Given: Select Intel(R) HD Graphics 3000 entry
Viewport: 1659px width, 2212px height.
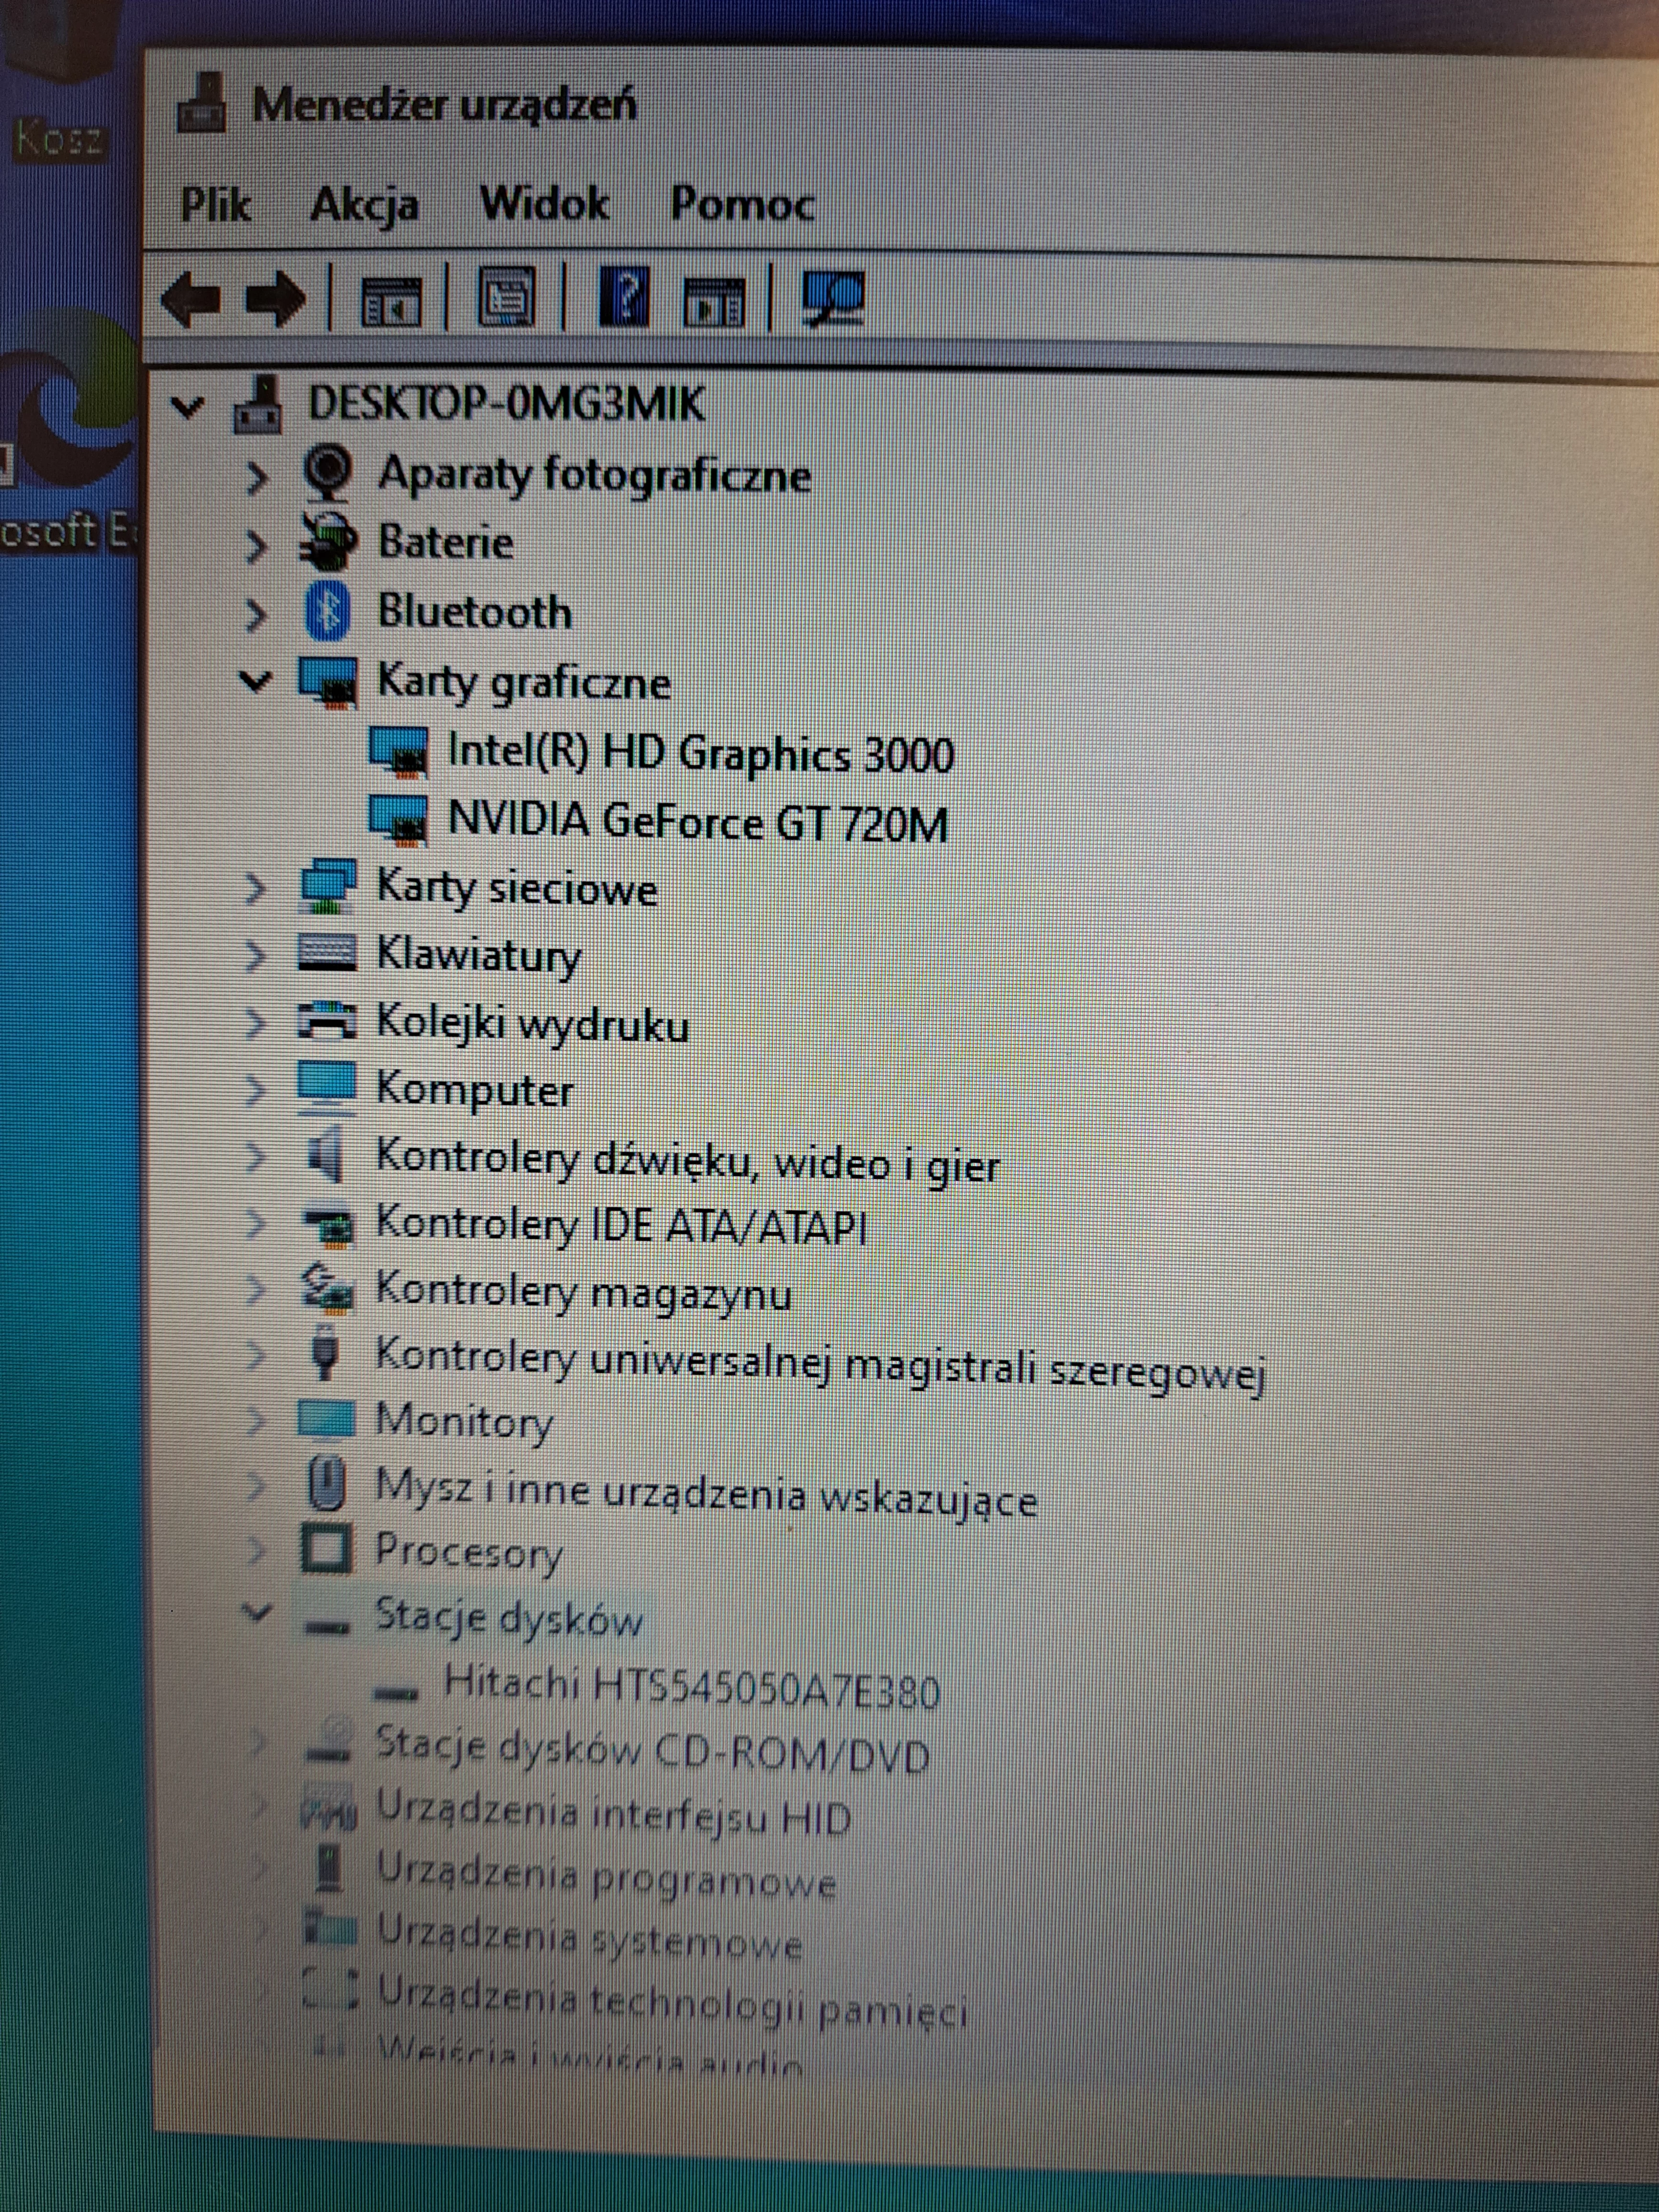Looking at the screenshot, I should point(700,752).
